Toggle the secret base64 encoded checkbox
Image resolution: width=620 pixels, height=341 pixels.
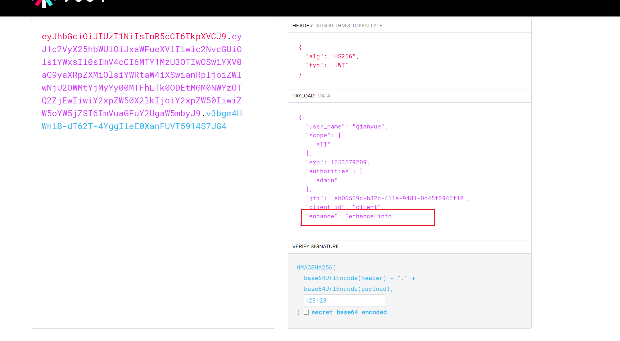(306, 312)
